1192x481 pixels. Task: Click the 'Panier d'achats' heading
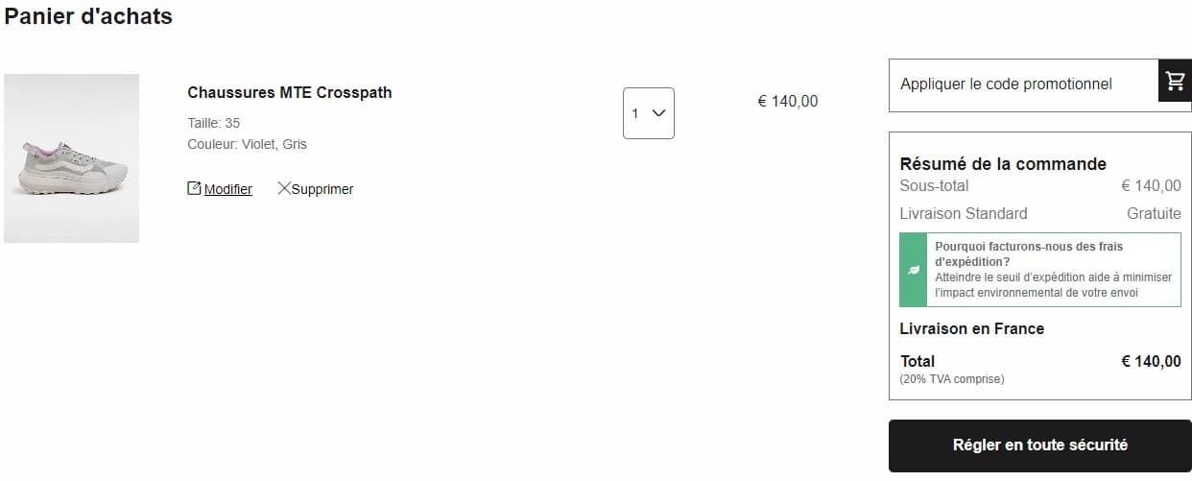[88, 16]
